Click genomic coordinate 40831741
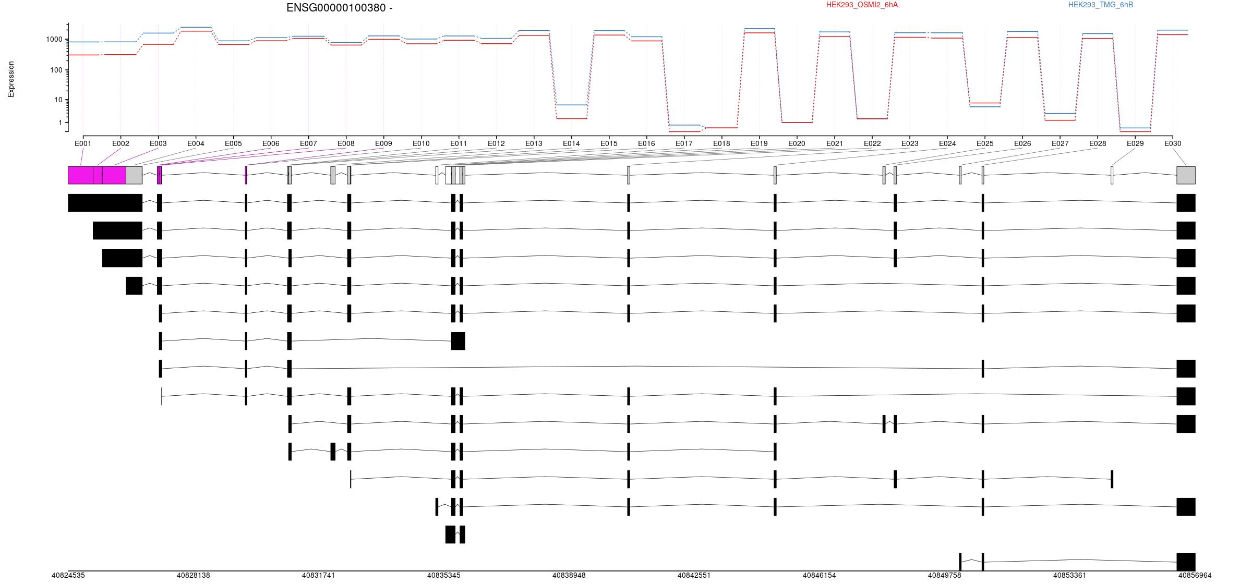 pos(319,576)
